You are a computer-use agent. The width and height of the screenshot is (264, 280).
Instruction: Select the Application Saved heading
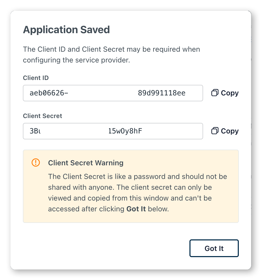(66, 30)
